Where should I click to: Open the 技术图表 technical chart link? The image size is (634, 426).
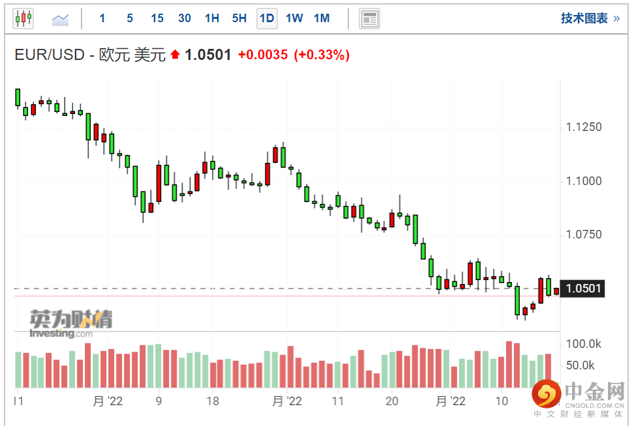point(584,18)
